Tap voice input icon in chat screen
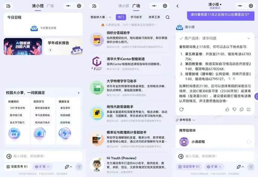This screenshot has width=258, height=177. [181, 156]
